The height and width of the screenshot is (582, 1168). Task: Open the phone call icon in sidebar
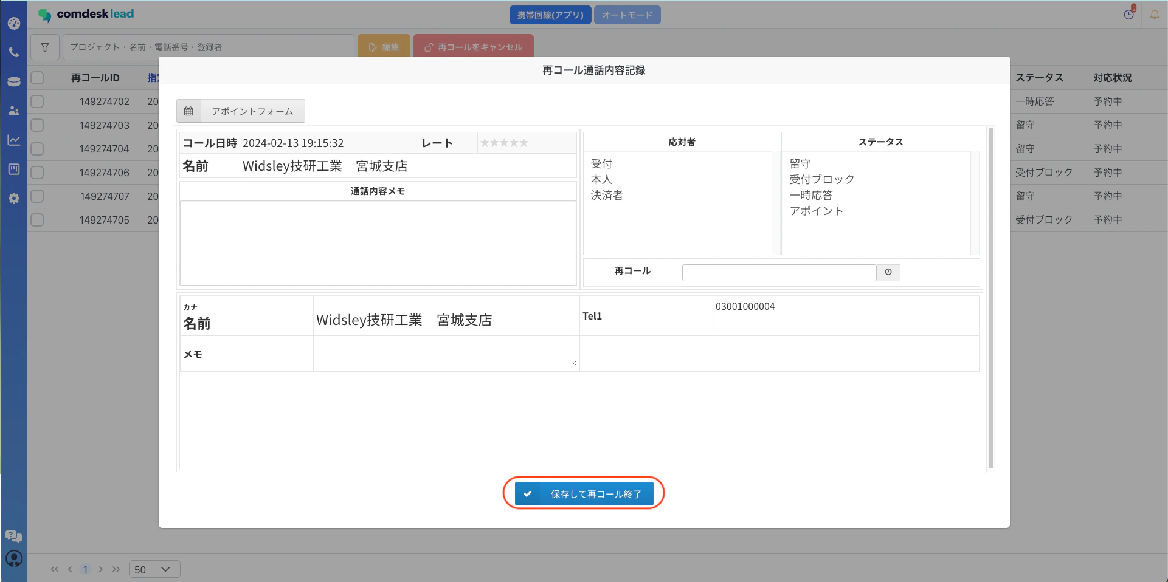click(x=14, y=52)
